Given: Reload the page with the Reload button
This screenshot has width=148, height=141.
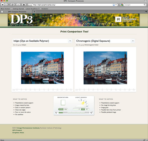Looking at the screenshot, I should [x=12, y=5].
